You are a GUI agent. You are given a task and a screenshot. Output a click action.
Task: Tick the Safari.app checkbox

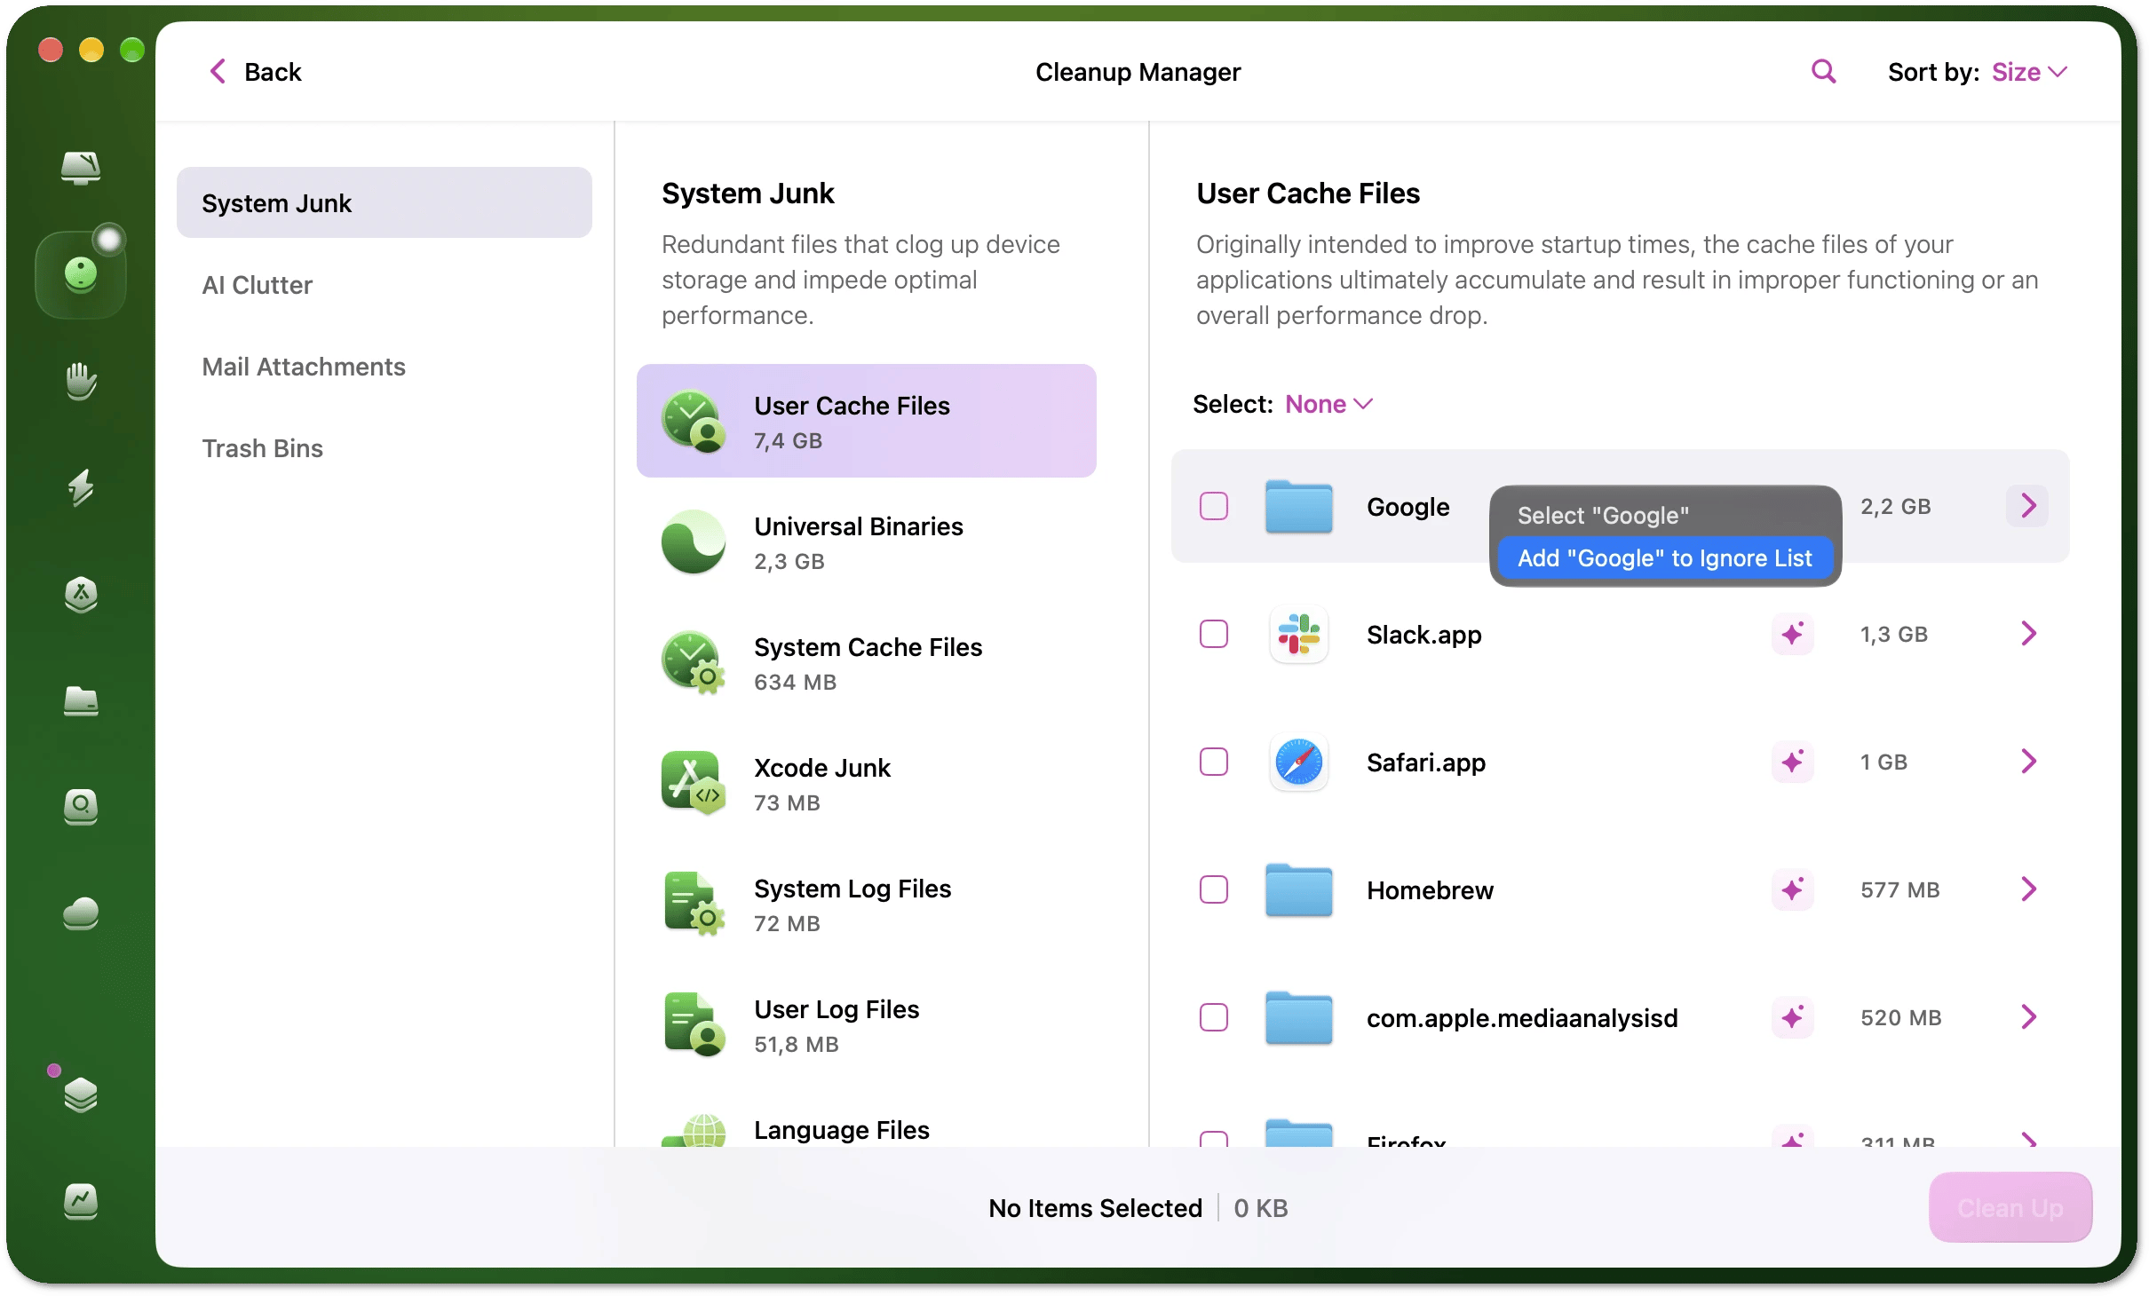(1213, 762)
